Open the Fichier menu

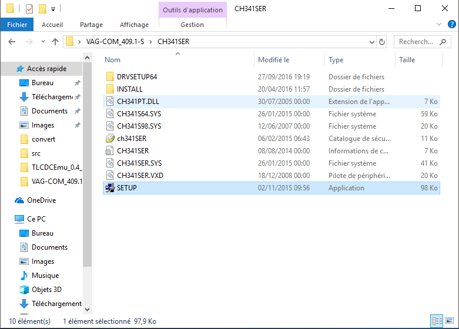(x=17, y=25)
